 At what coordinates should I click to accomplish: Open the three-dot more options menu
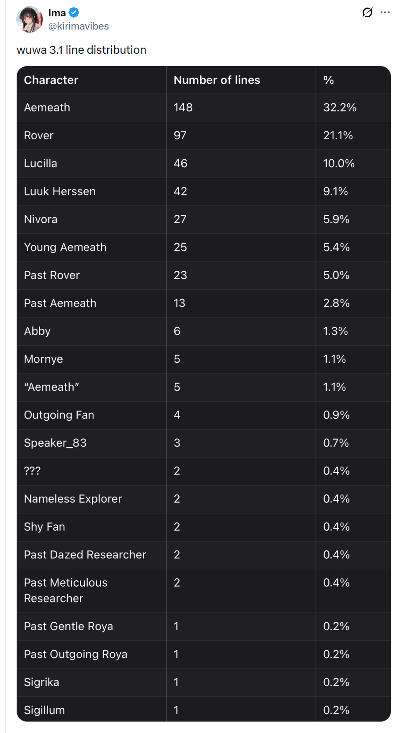pos(385,12)
